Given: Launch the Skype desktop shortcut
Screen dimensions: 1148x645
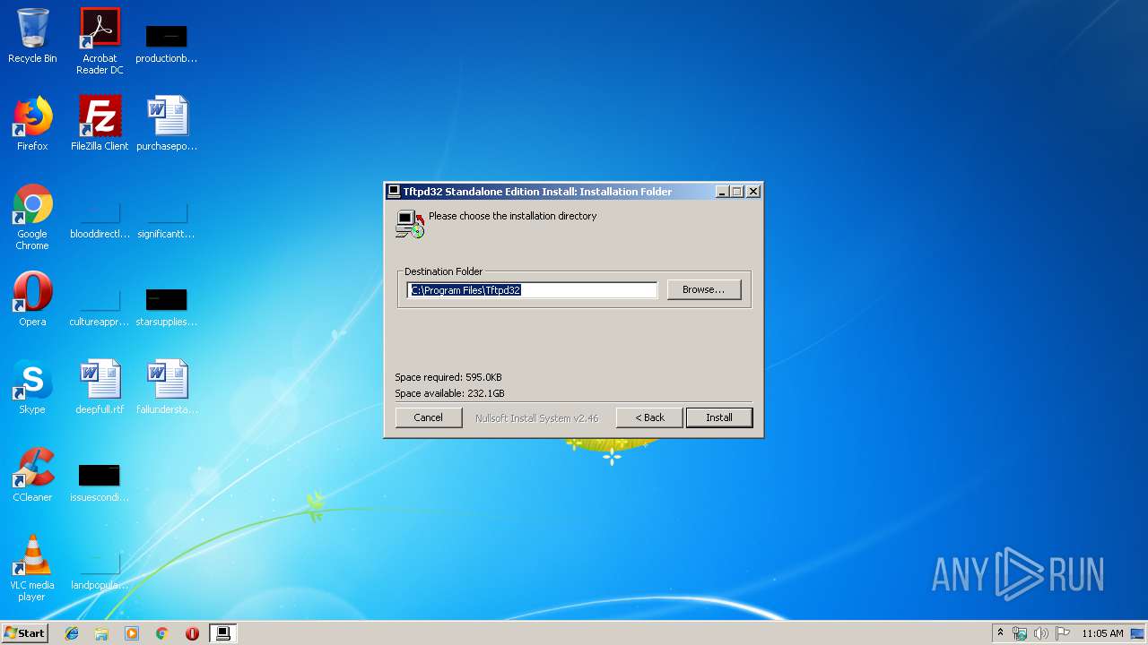Looking at the screenshot, I should 32,387.
